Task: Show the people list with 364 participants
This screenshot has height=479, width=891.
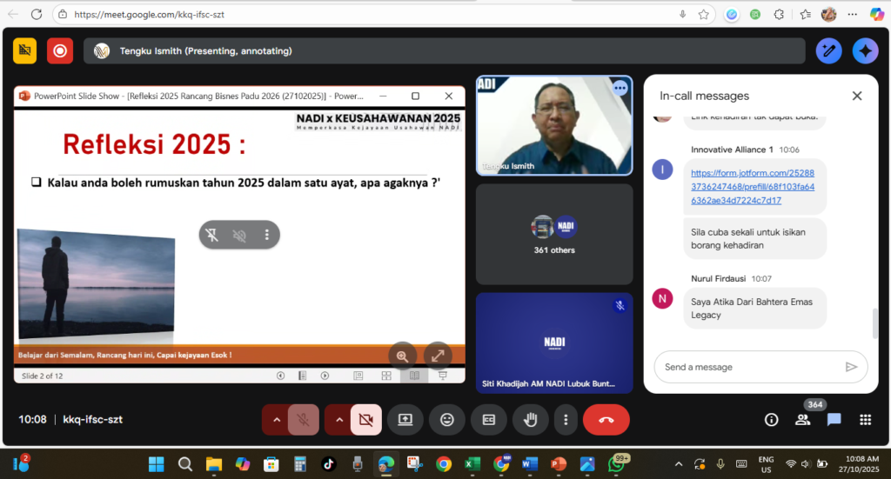Action: (802, 420)
